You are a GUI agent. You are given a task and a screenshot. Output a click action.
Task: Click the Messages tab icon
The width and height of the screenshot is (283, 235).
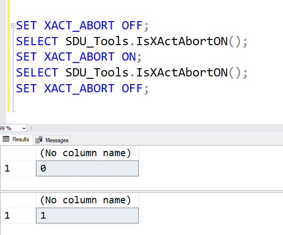click(x=39, y=140)
